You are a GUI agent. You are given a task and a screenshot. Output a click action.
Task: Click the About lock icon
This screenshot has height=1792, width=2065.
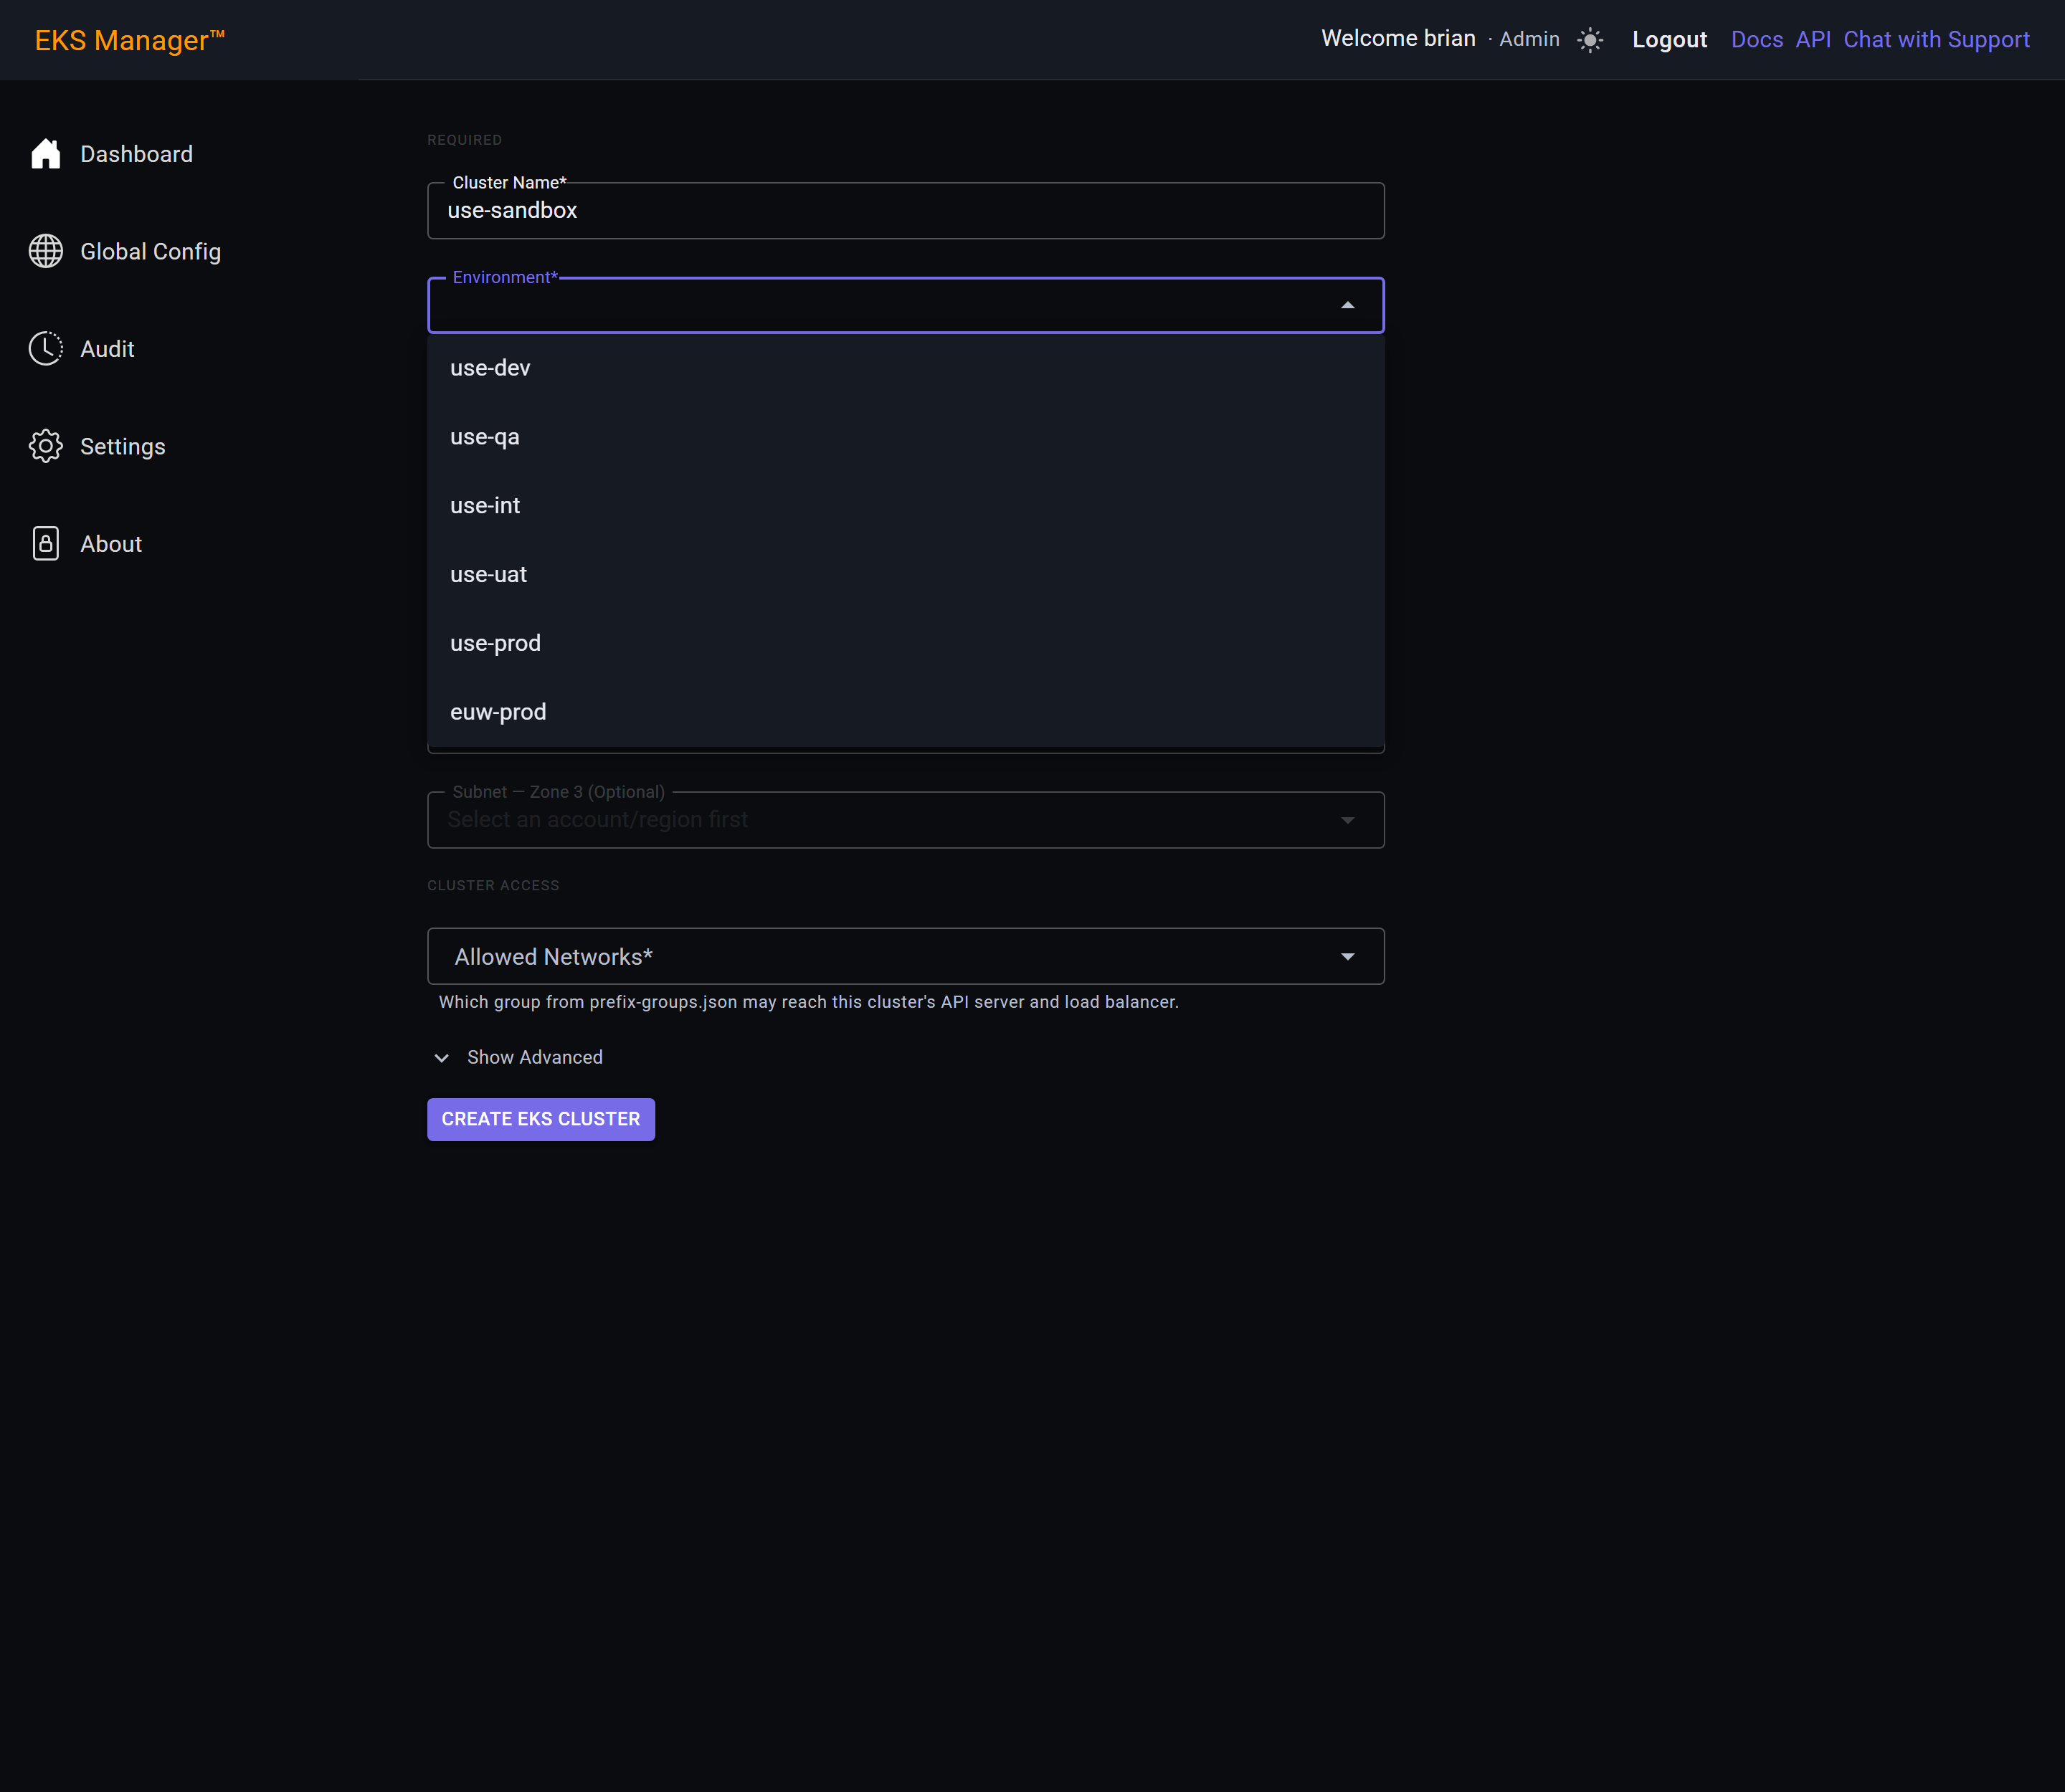point(46,544)
